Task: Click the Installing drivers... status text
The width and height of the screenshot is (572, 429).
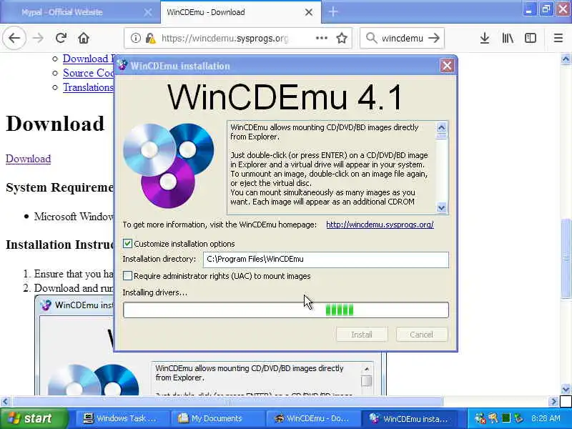Action: (154, 292)
